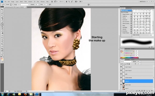Select the History Brush tool
Viewport: 155px width, 96px height.
point(2,29)
